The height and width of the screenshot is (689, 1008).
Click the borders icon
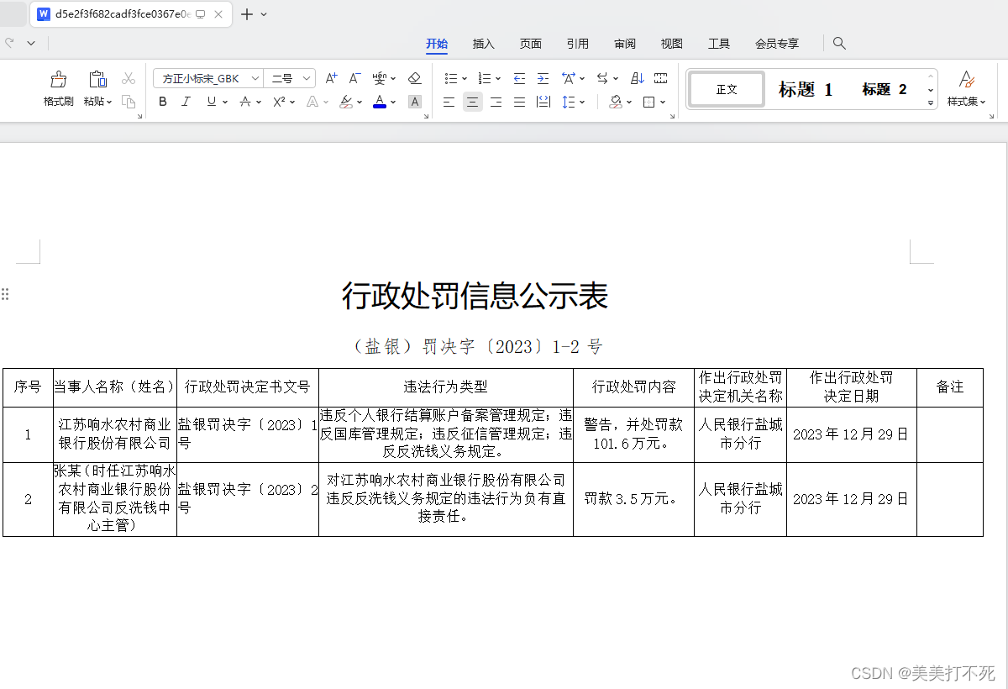click(648, 102)
